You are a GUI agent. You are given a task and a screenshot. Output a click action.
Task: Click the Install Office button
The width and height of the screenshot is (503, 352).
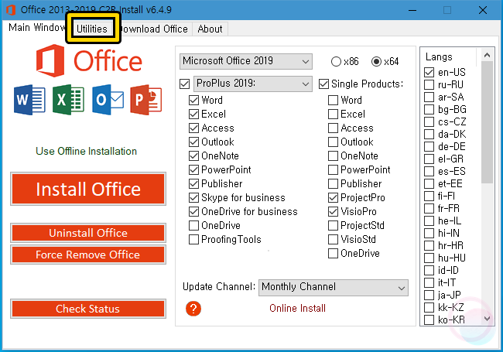tap(88, 189)
